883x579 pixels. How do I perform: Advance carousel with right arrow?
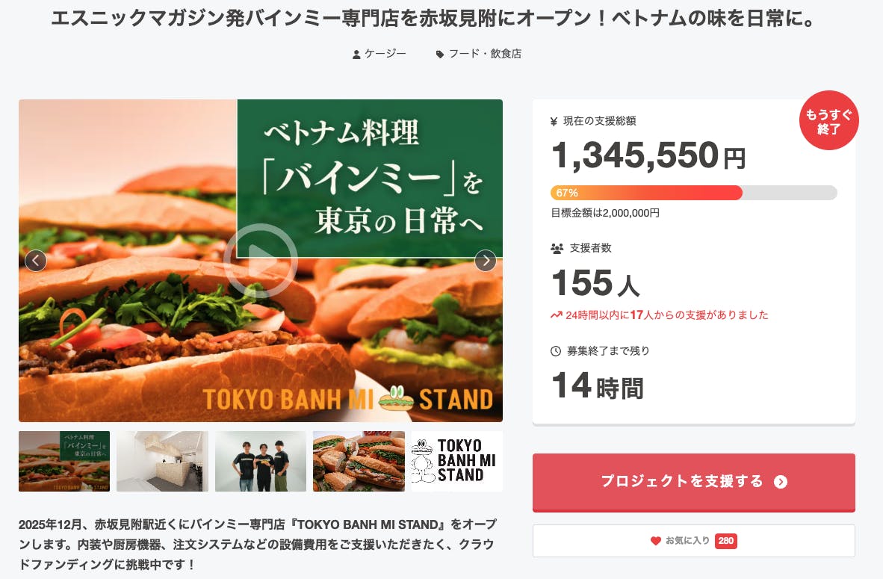point(486,261)
